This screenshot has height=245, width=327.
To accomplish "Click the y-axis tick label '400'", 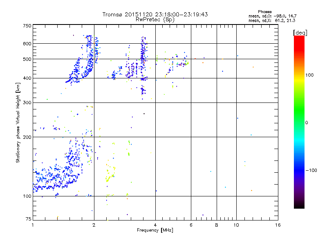I will click(27, 78).
